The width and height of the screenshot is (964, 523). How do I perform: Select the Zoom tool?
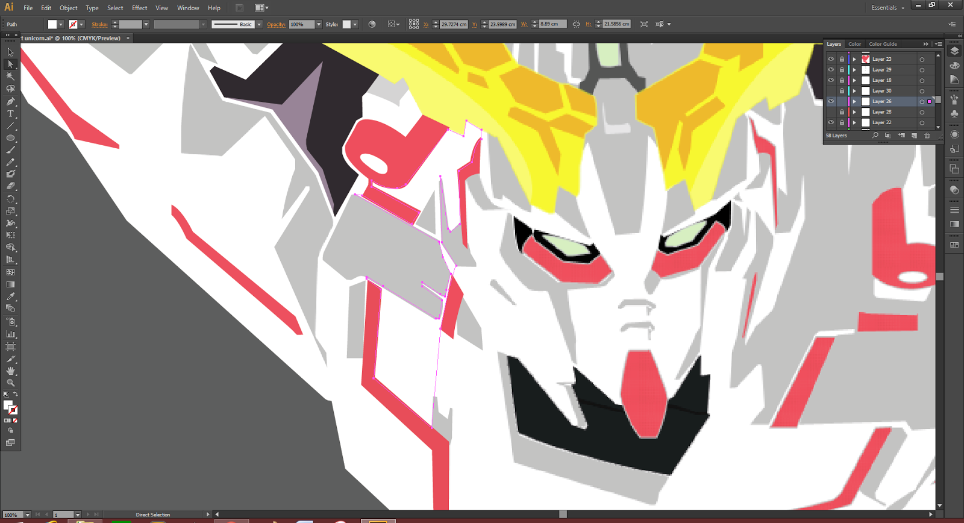10,383
